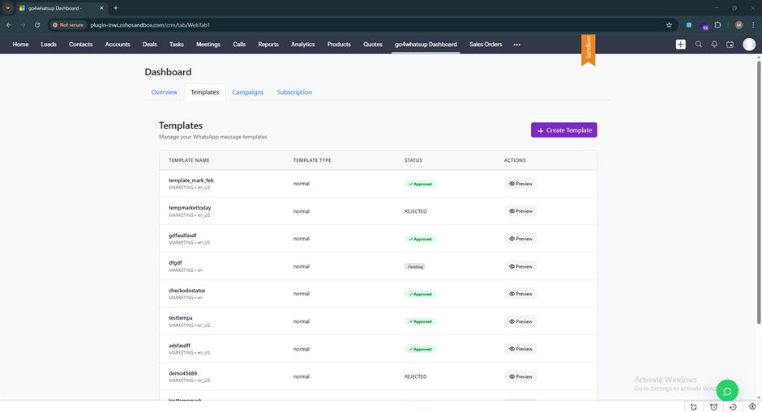Go to the Subscription tab link

point(294,92)
